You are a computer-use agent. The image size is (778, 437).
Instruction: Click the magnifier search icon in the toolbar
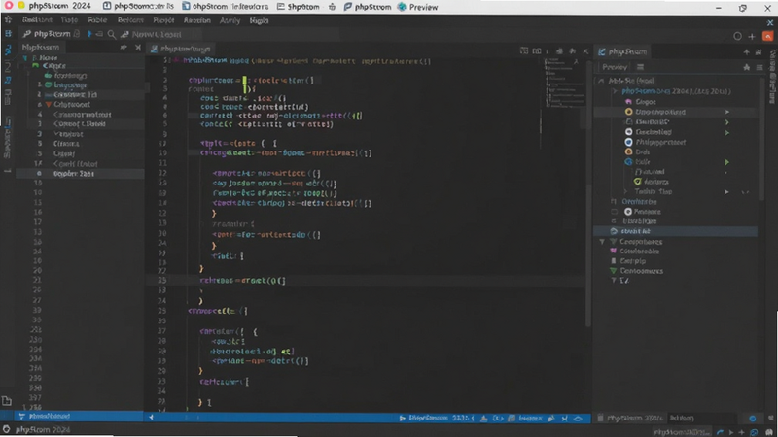(112, 34)
